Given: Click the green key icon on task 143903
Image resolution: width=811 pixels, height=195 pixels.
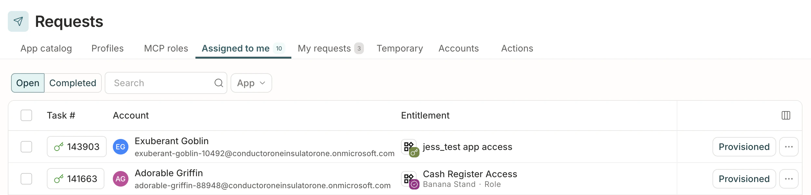Looking at the screenshot, I should 59,146.
